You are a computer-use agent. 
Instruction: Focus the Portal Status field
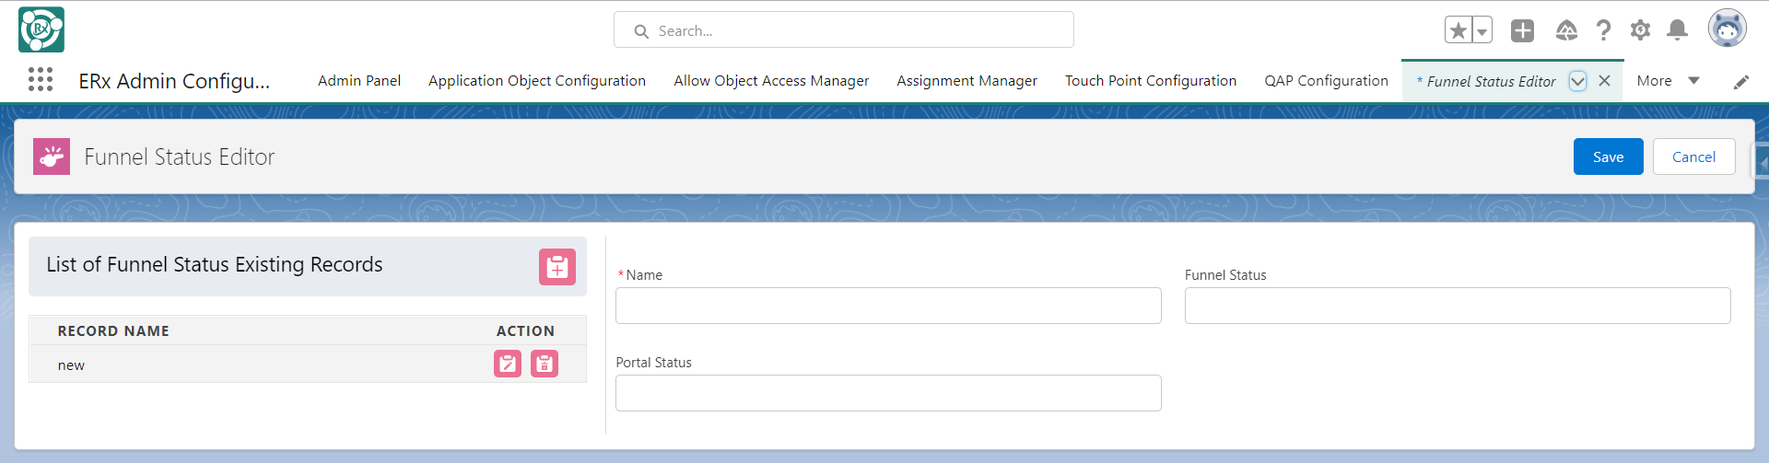click(888, 393)
